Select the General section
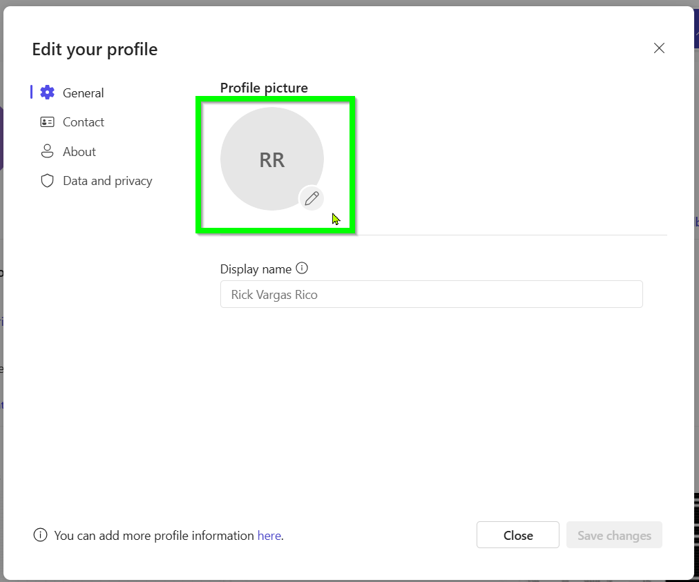The height and width of the screenshot is (582, 699). [83, 92]
